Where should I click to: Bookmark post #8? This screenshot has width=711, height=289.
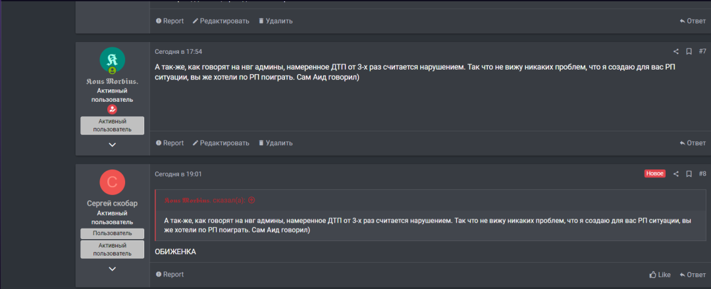point(689,174)
